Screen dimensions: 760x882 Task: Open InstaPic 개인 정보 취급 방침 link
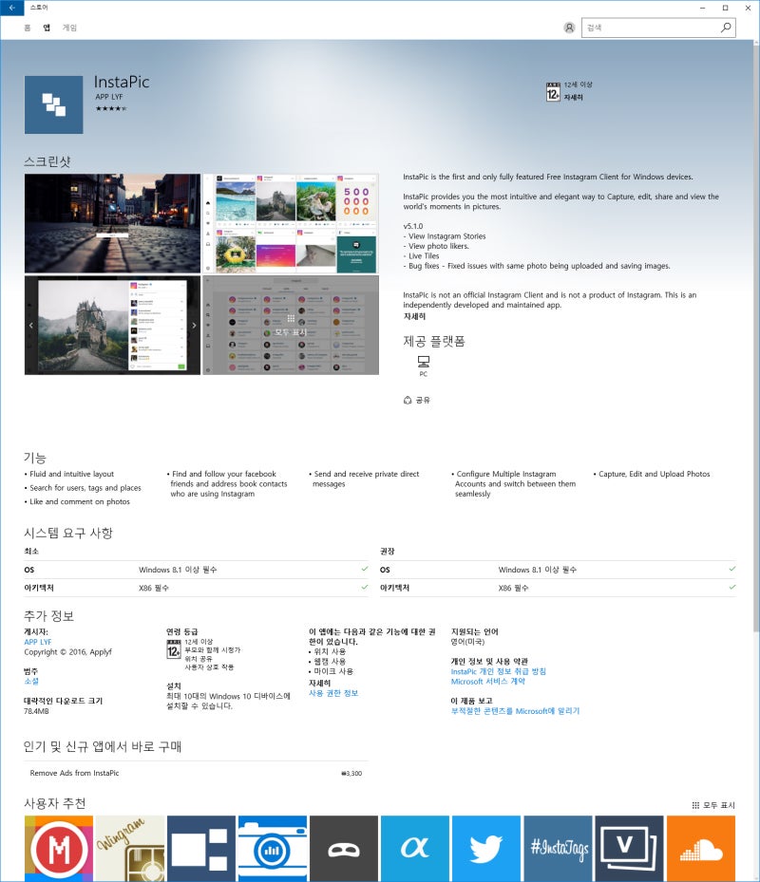(498, 671)
